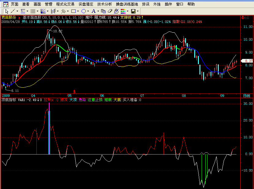The image size is (254, 189).
Task: Expand the retracement lines tool dropdown arrow
Action: click(x=27, y=11)
